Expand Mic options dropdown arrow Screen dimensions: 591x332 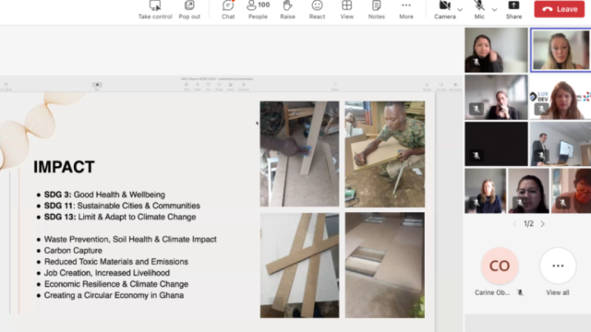click(494, 9)
